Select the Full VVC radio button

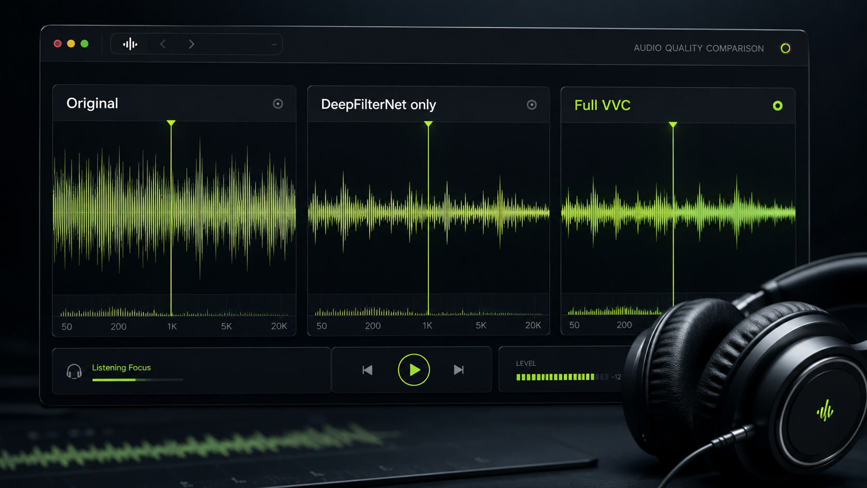[x=777, y=106]
